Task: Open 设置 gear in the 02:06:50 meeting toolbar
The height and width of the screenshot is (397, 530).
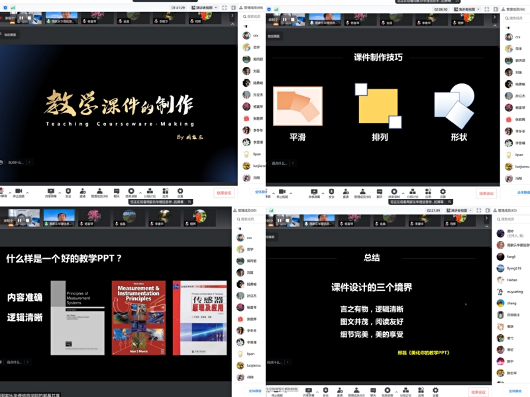Action: tap(443, 193)
